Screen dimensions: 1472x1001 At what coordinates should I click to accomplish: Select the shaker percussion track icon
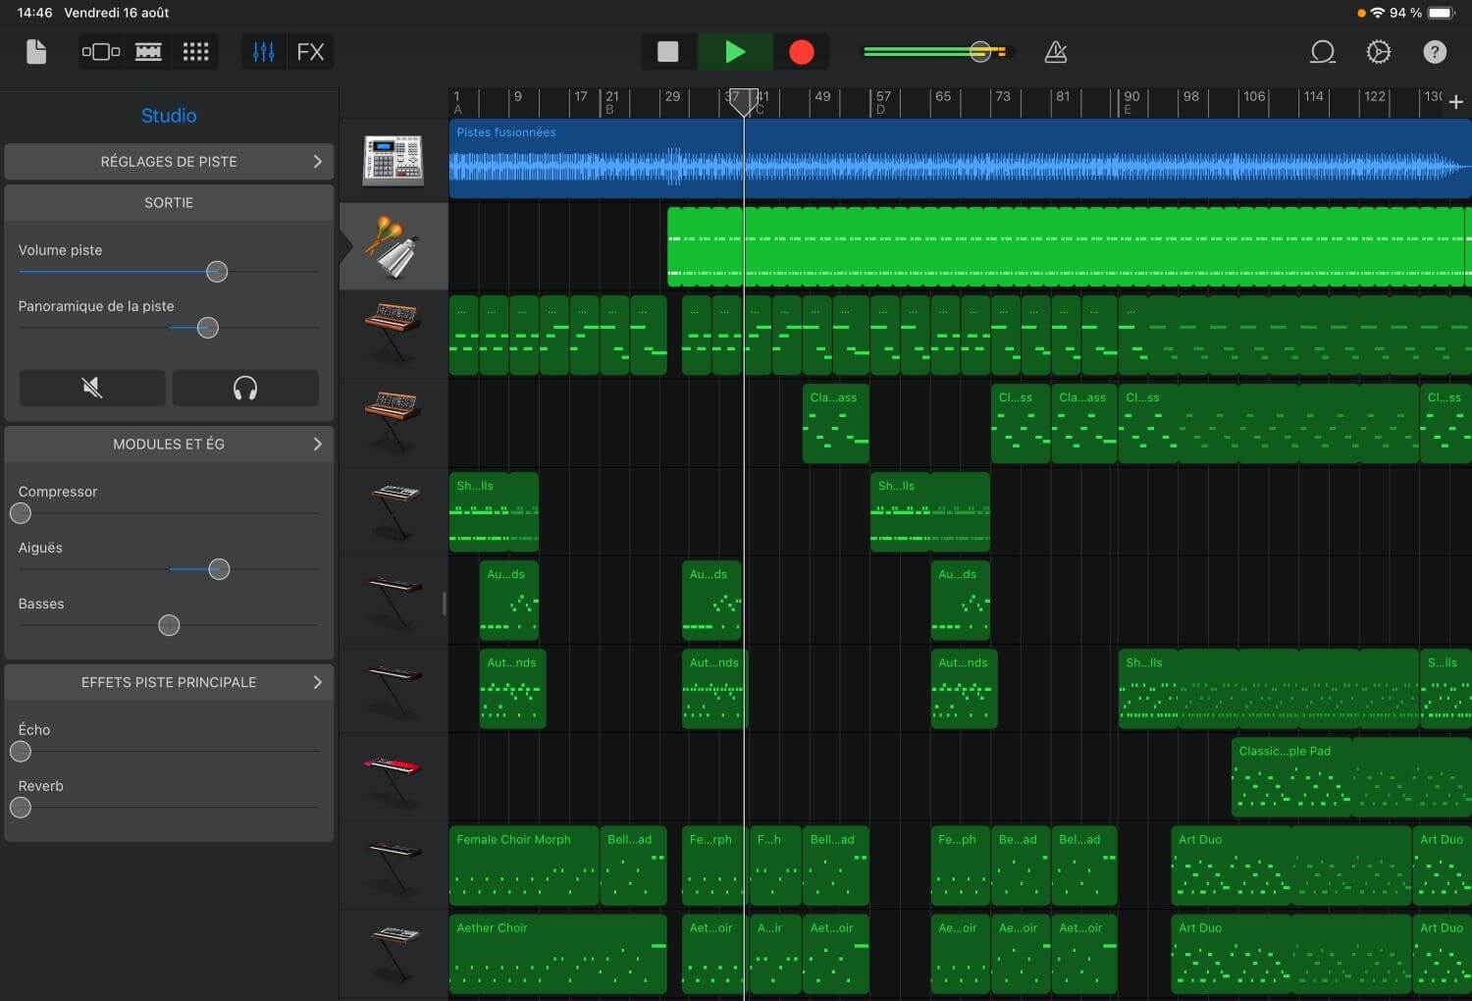point(393,245)
